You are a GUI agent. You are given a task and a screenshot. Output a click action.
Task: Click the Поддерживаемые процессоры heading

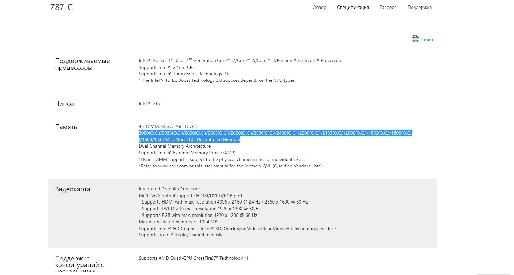coord(83,64)
